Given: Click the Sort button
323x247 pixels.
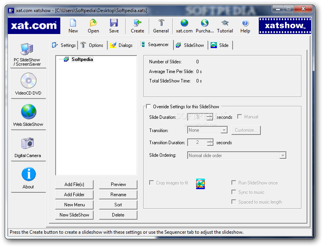Looking at the screenshot, I should [x=118, y=205].
